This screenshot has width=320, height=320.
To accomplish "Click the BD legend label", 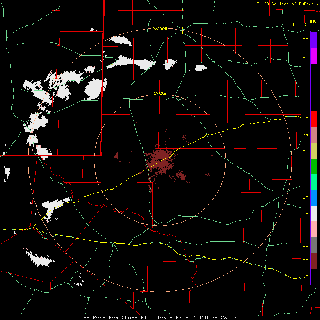I will pos(305,151).
